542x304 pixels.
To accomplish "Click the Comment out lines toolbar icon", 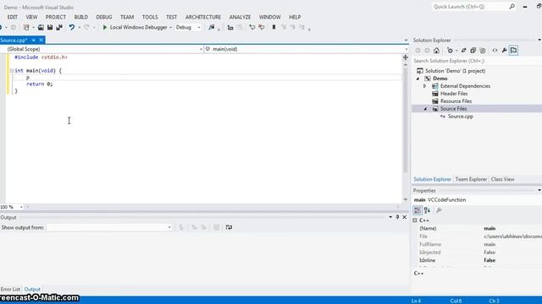I will pos(252,27).
